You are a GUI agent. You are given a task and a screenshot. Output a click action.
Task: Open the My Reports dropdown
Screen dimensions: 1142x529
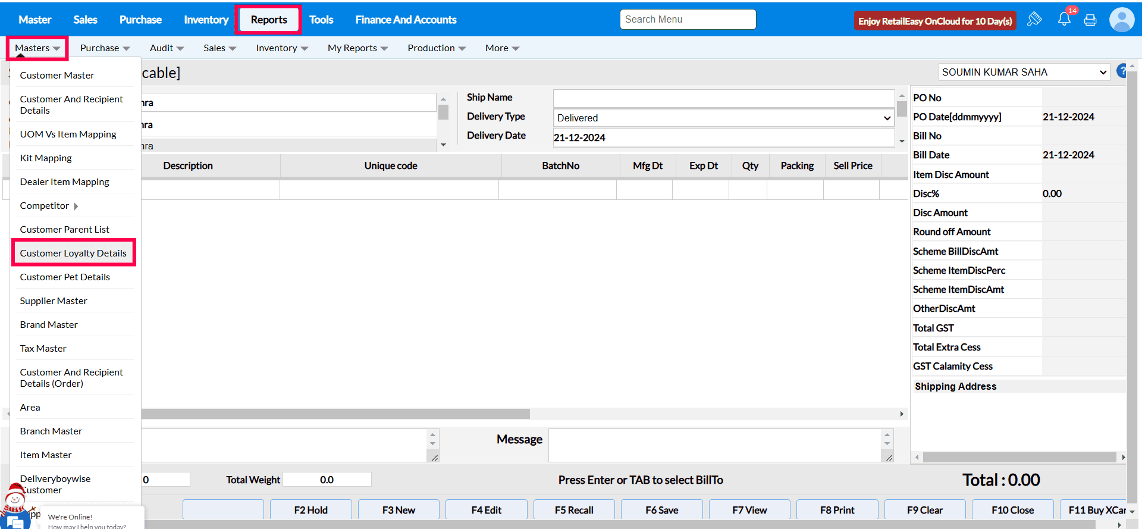(x=357, y=48)
